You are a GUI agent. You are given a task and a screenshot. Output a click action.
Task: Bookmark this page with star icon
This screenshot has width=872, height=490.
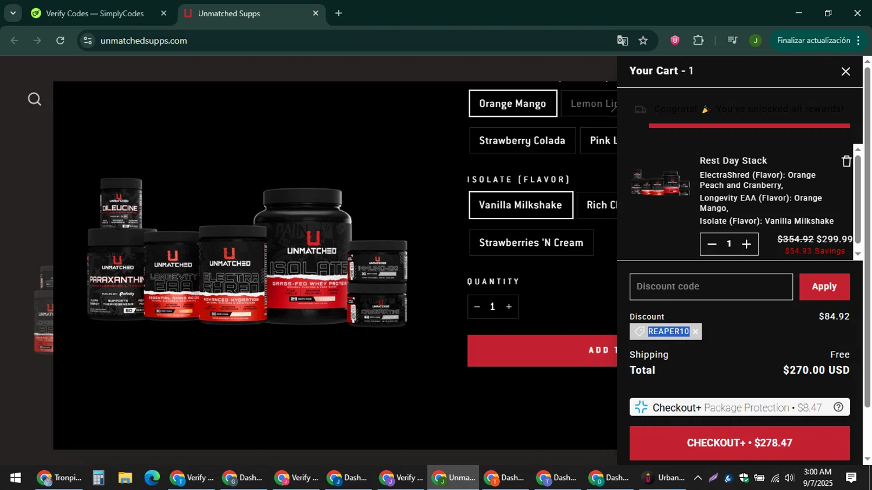pos(643,41)
